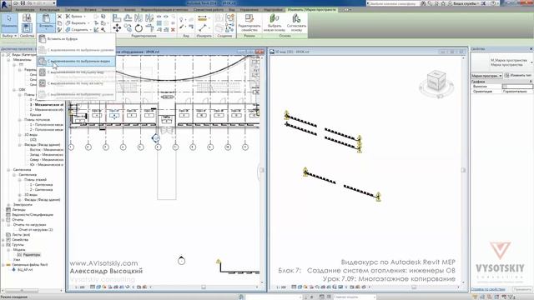534x300 pixels.
Task: Open the Вид ribbon tab
Action: coord(232,10)
